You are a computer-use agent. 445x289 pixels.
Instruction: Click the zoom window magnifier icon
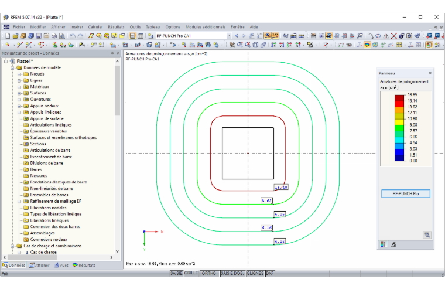click(x=240, y=45)
